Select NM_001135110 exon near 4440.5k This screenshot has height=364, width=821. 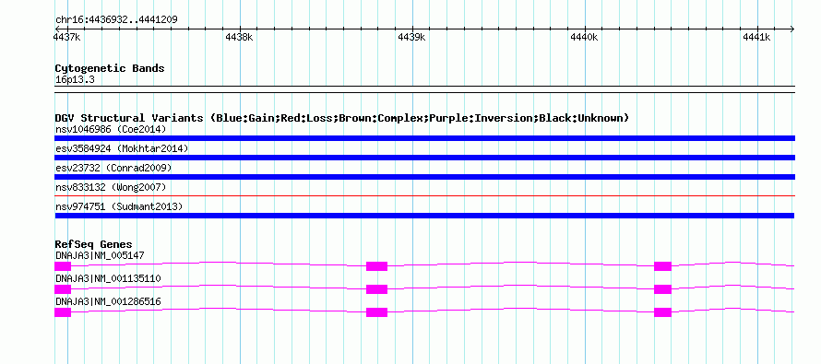(x=662, y=289)
